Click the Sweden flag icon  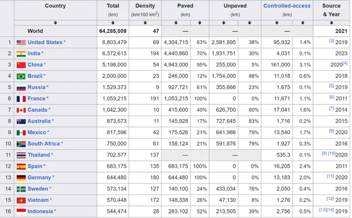pos(21,189)
